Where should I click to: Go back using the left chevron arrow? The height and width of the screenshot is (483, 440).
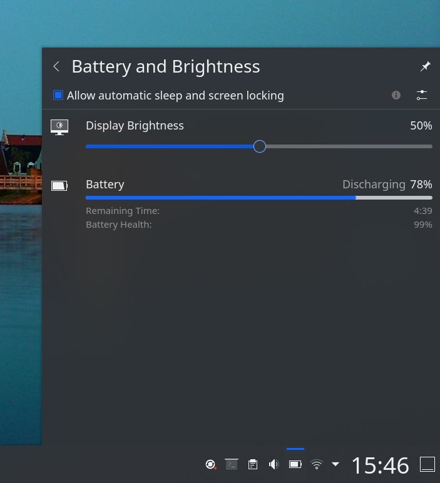(56, 66)
